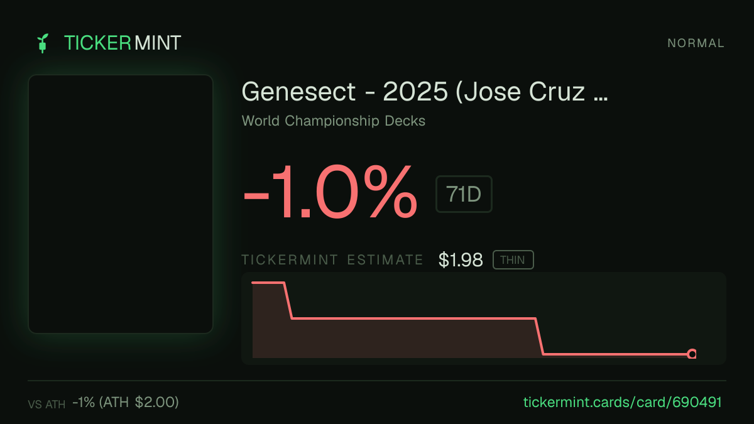Click the first price drop on chart line

[x=288, y=301]
